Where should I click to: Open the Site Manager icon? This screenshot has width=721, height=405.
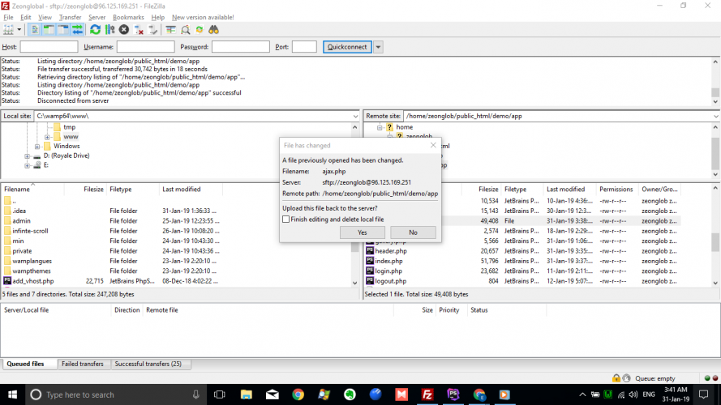coord(8,30)
